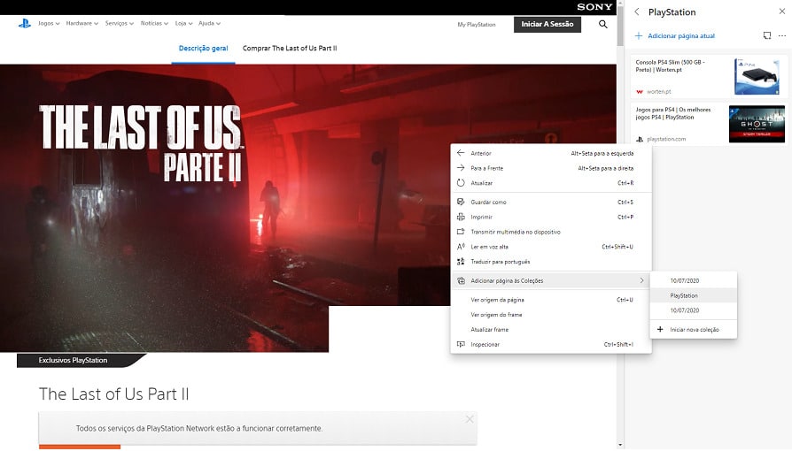Click the Traduzir para português icon
The height and width of the screenshot is (451, 792).
coord(460,262)
